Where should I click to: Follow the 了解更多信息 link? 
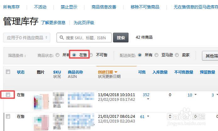pyautogui.click(x=53, y=23)
